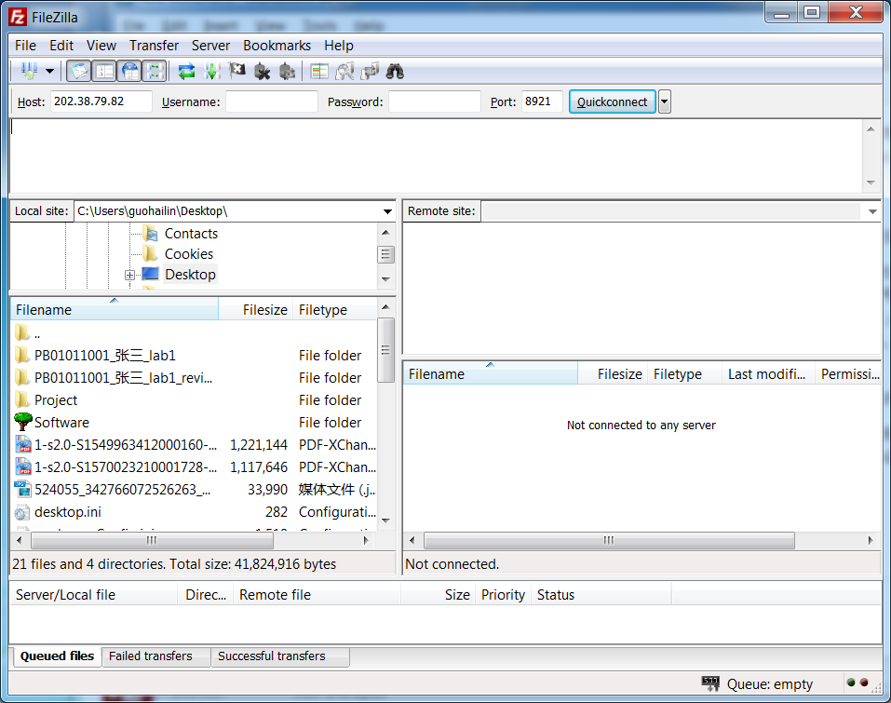Click the Reconnect to last server icon
The width and height of the screenshot is (891, 703).
coord(287,71)
